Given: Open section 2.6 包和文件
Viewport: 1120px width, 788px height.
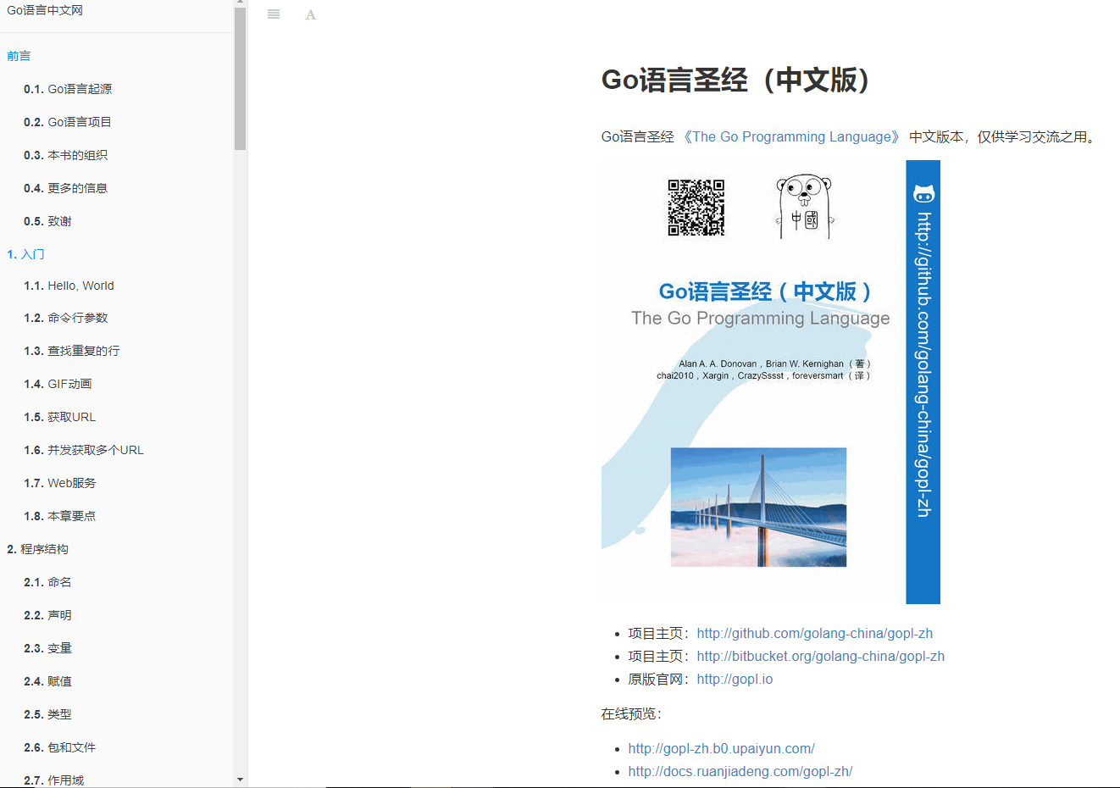Looking at the screenshot, I should coord(60,747).
